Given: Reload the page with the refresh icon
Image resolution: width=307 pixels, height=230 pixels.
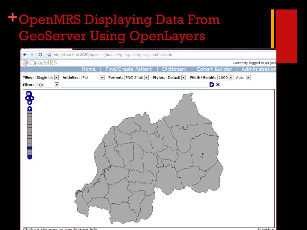Looking at the screenshot, I should [40, 55].
